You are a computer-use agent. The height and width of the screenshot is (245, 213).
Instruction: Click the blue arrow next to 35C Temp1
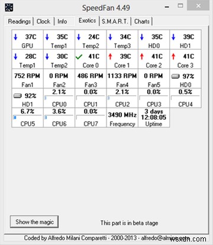tap(47, 37)
